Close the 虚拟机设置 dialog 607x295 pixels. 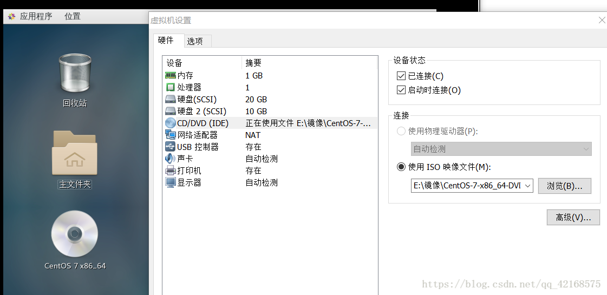pyautogui.click(x=602, y=20)
